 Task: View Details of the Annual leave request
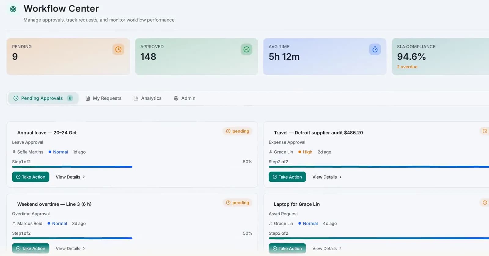70,177
